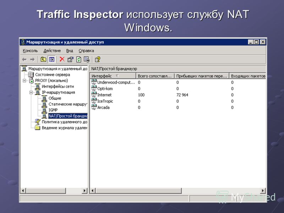The height and width of the screenshot is (213, 284).
Task: Sort by Всего сопоставл... column header
Action: [x=155, y=76]
